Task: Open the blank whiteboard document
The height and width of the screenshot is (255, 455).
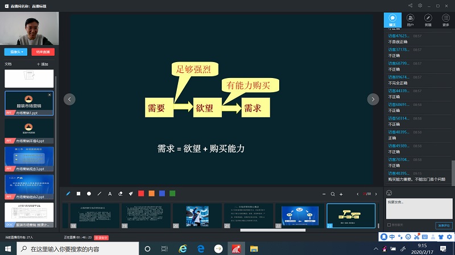Action: (x=29, y=79)
